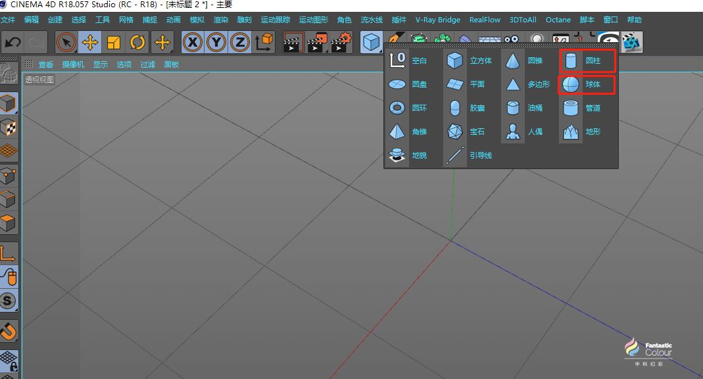The image size is (703, 379).
Task: Open the 编辑 menu
Action: [x=32, y=20]
